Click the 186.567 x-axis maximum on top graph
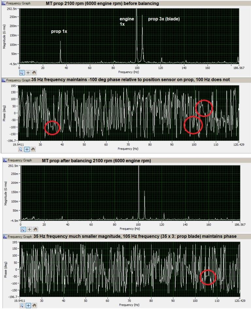Viewport: 251px width, 309px height. (x=238, y=68)
